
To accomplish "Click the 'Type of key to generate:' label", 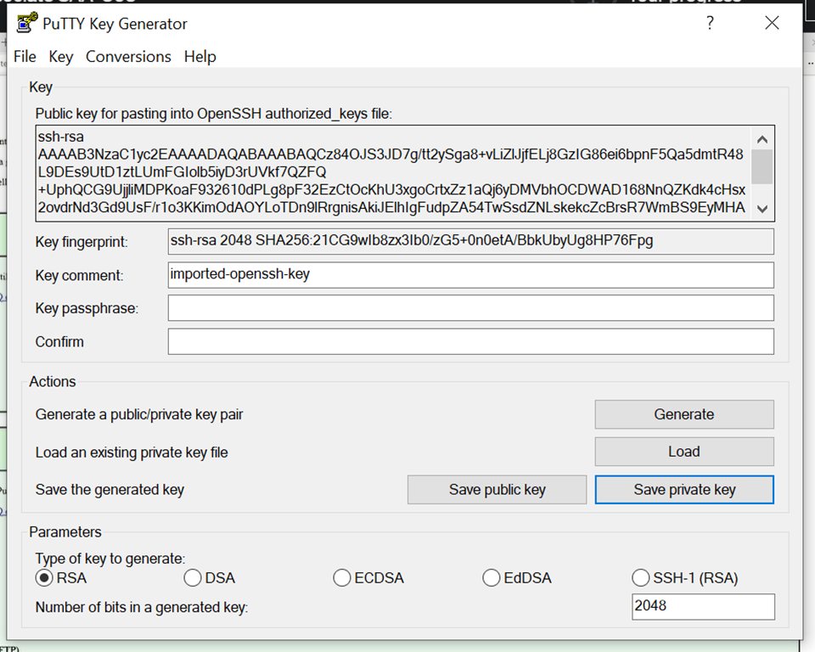I will click(110, 559).
